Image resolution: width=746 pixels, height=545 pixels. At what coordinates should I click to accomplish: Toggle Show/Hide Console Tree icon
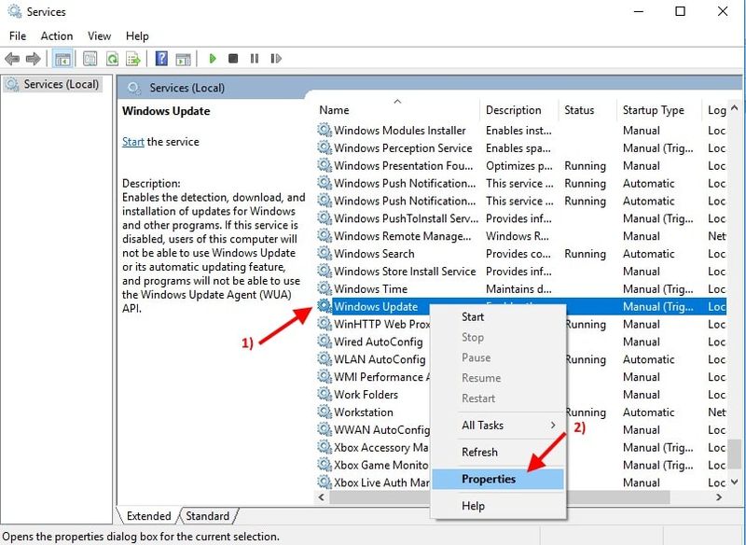pos(62,59)
